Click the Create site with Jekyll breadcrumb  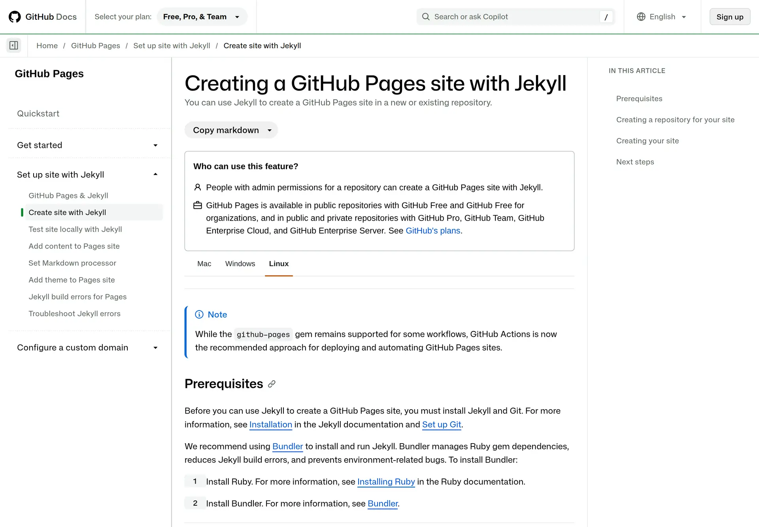pos(262,45)
